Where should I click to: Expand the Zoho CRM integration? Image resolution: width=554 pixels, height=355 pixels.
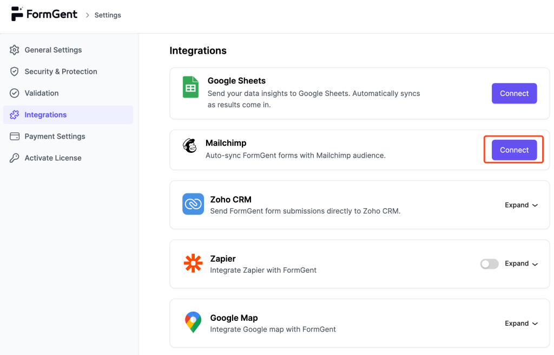point(521,205)
